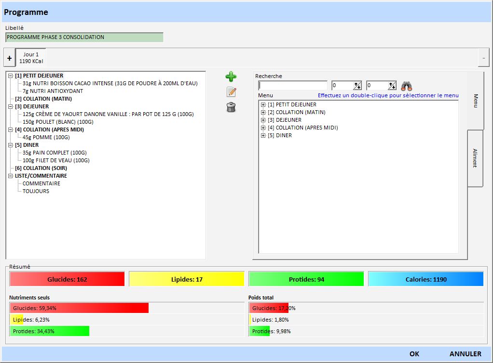Select the Jour 1 tab
The image size is (493, 363).
pyautogui.click(x=31, y=58)
